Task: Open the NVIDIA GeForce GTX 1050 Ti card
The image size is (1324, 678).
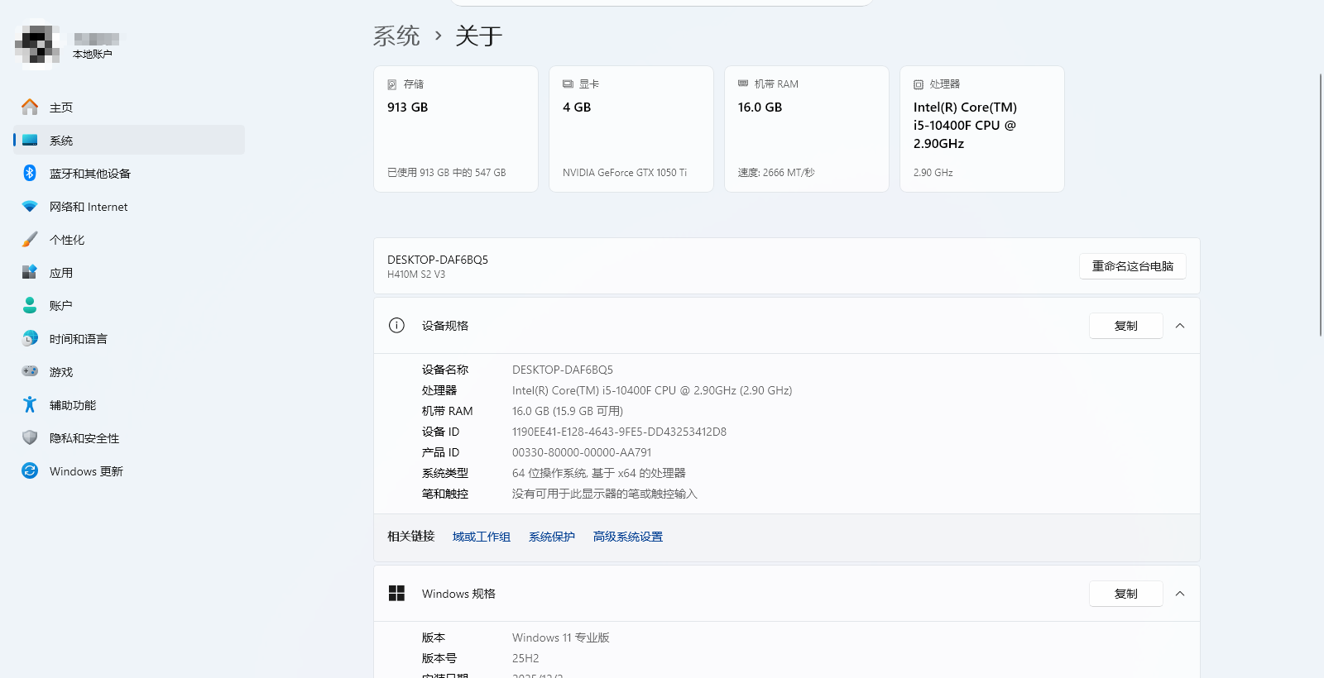Action: [x=631, y=129]
